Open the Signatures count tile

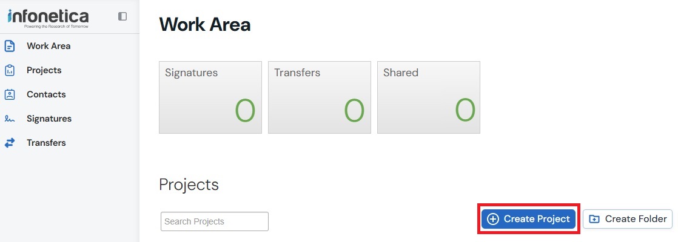click(210, 97)
